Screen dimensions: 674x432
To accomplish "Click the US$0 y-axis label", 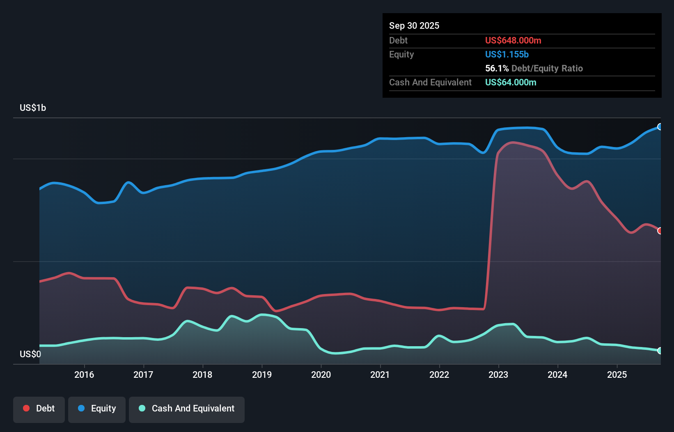I will (30, 354).
